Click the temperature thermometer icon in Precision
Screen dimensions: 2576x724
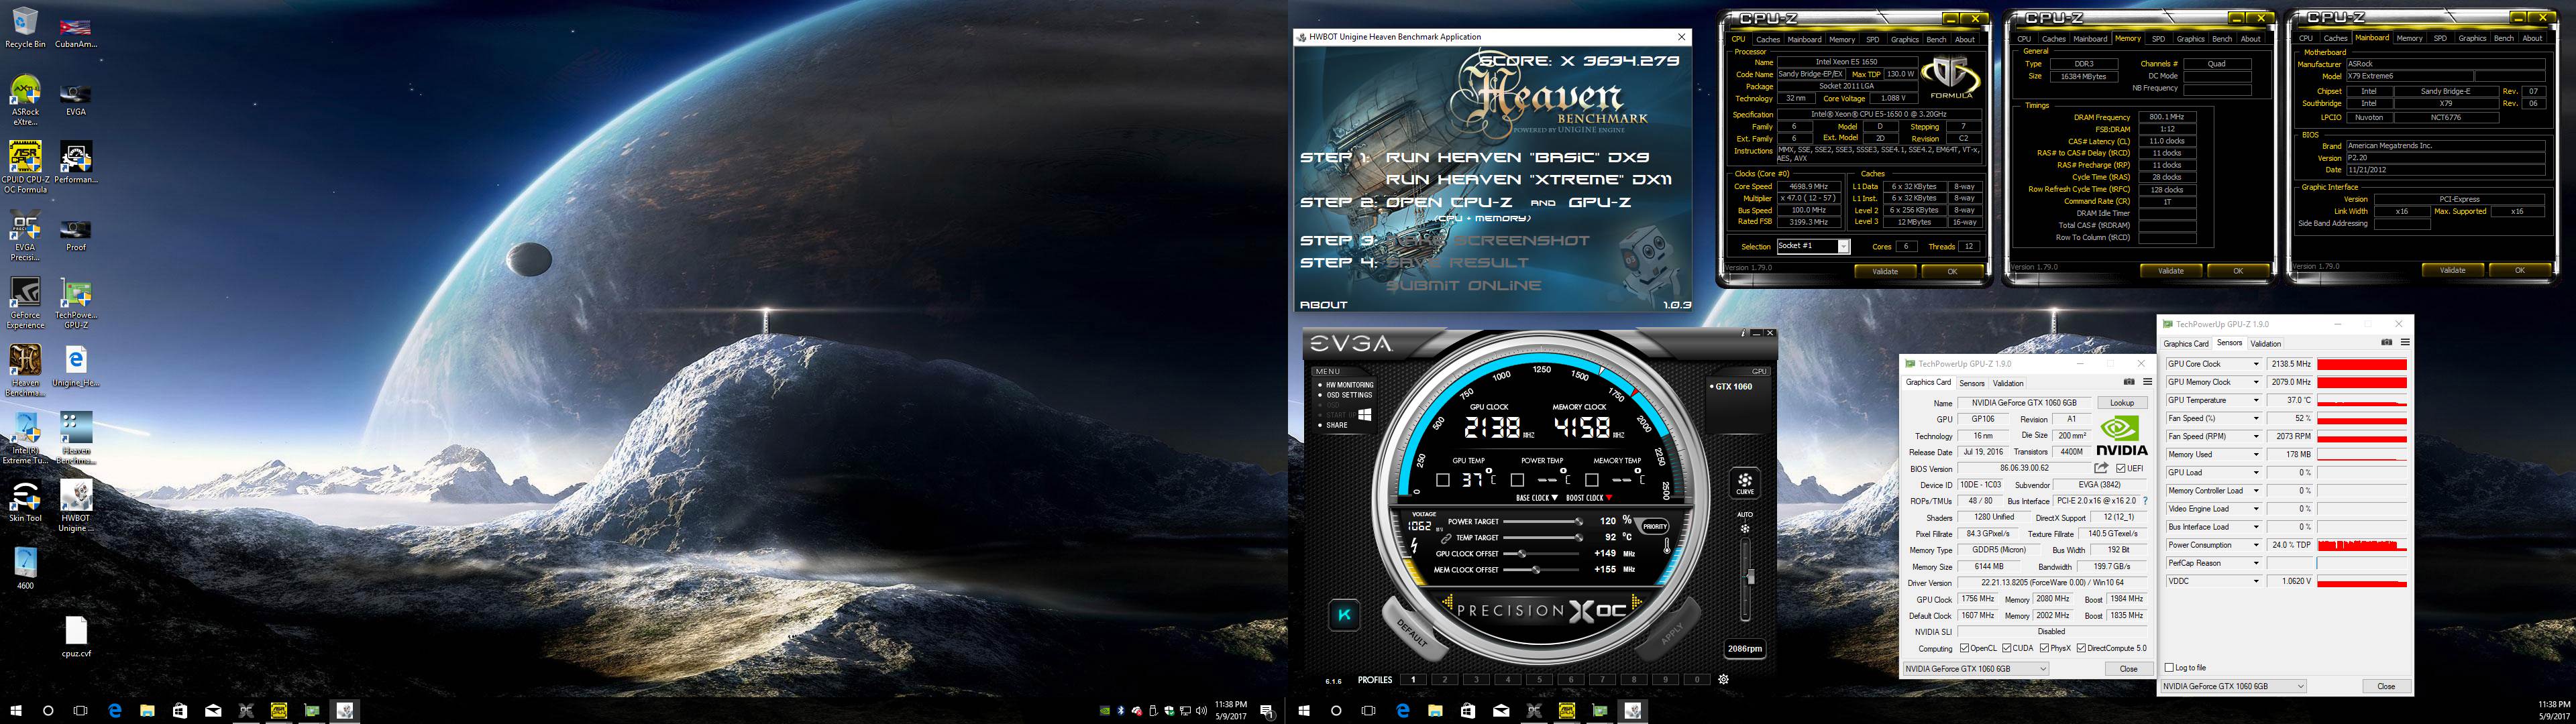point(1667,546)
